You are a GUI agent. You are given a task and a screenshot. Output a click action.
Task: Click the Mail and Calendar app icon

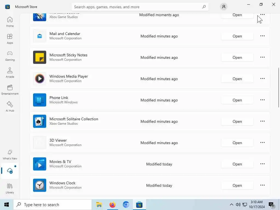click(x=40, y=36)
